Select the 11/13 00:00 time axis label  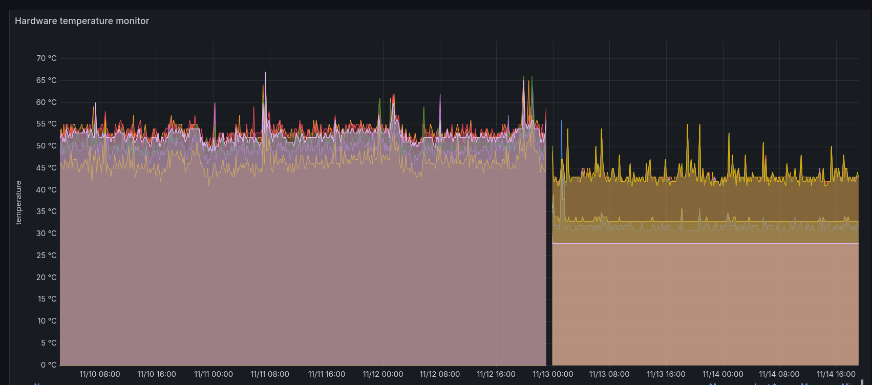click(552, 374)
